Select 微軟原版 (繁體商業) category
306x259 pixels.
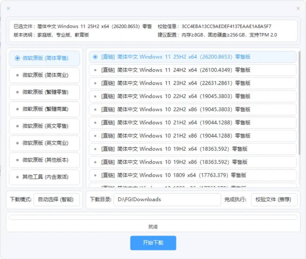(45, 109)
